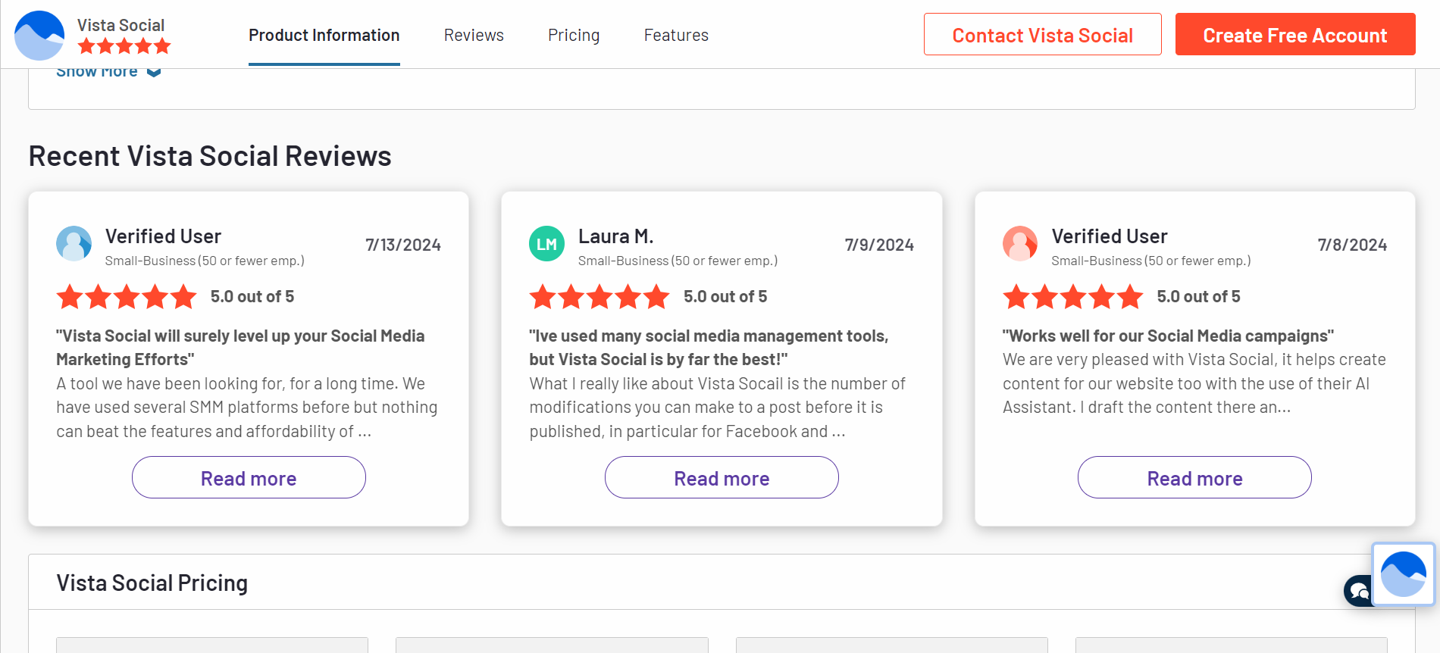The image size is (1440, 653).
Task: Click the header star rating under Vista Social
Action: (124, 47)
